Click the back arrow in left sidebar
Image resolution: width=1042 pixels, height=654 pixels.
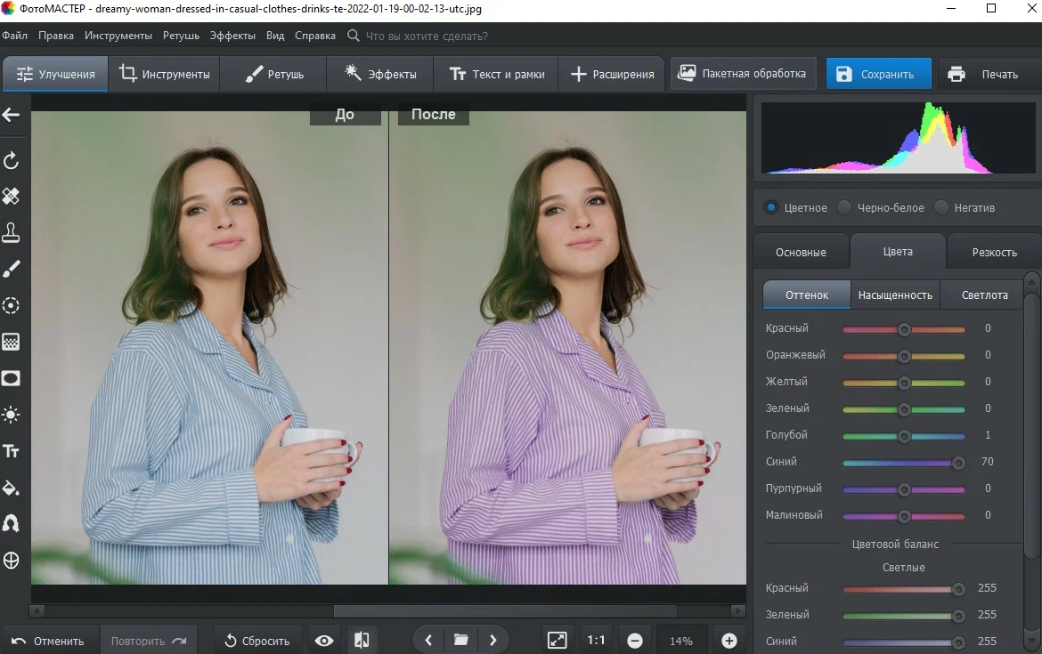11,115
